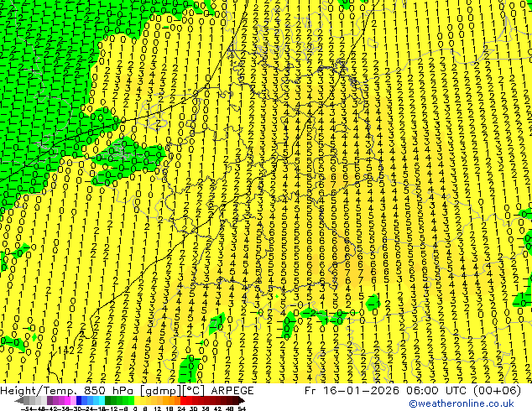Click the '54' label at the scale's right end

242,408
